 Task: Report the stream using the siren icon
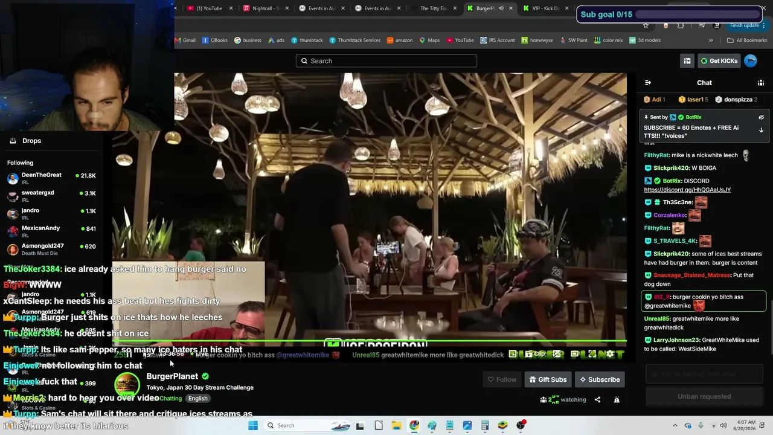[x=617, y=399]
